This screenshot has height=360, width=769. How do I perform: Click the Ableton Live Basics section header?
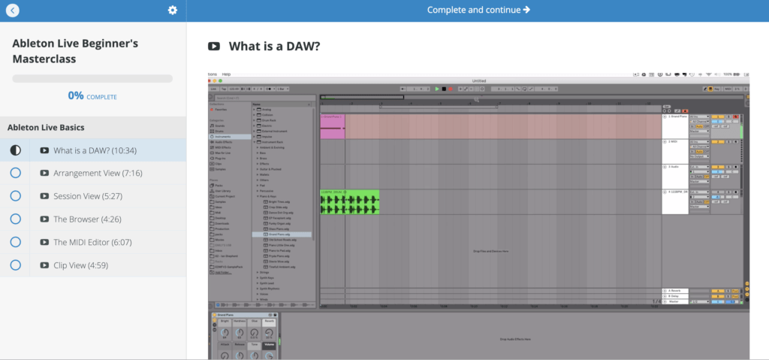(x=93, y=127)
